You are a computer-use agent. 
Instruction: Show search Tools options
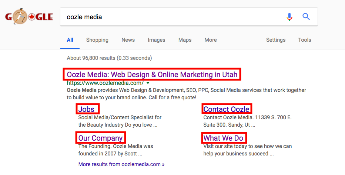305,40
